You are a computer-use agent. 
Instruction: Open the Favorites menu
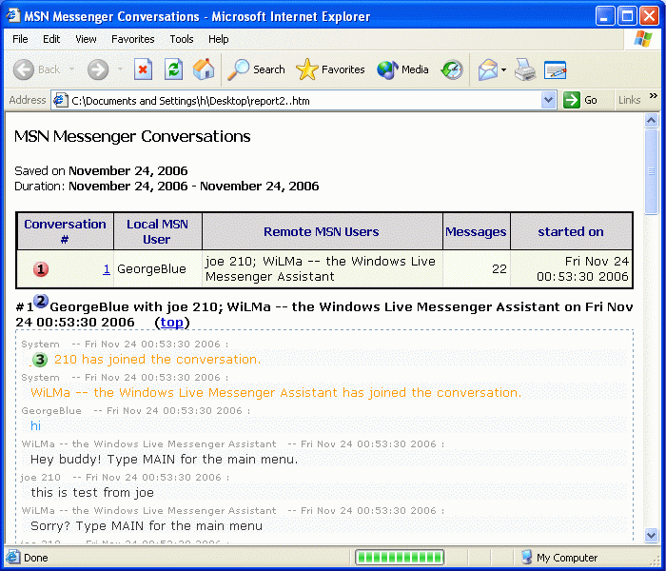[x=133, y=39]
